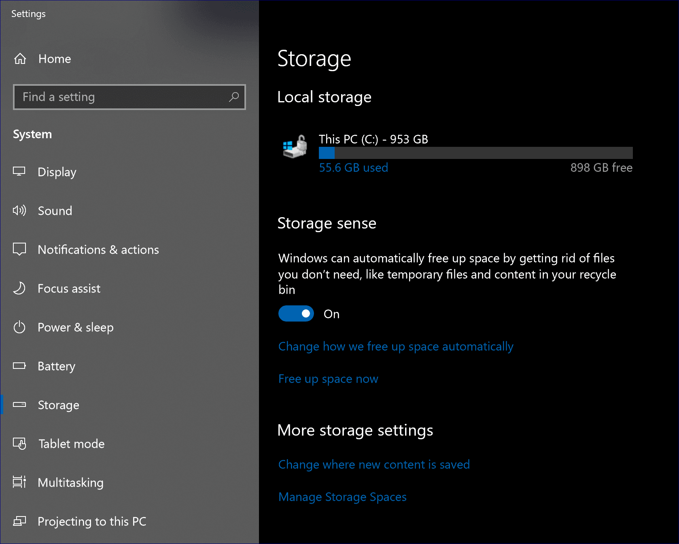Click the Home icon in sidebar
This screenshot has width=679, height=544.
20,59
